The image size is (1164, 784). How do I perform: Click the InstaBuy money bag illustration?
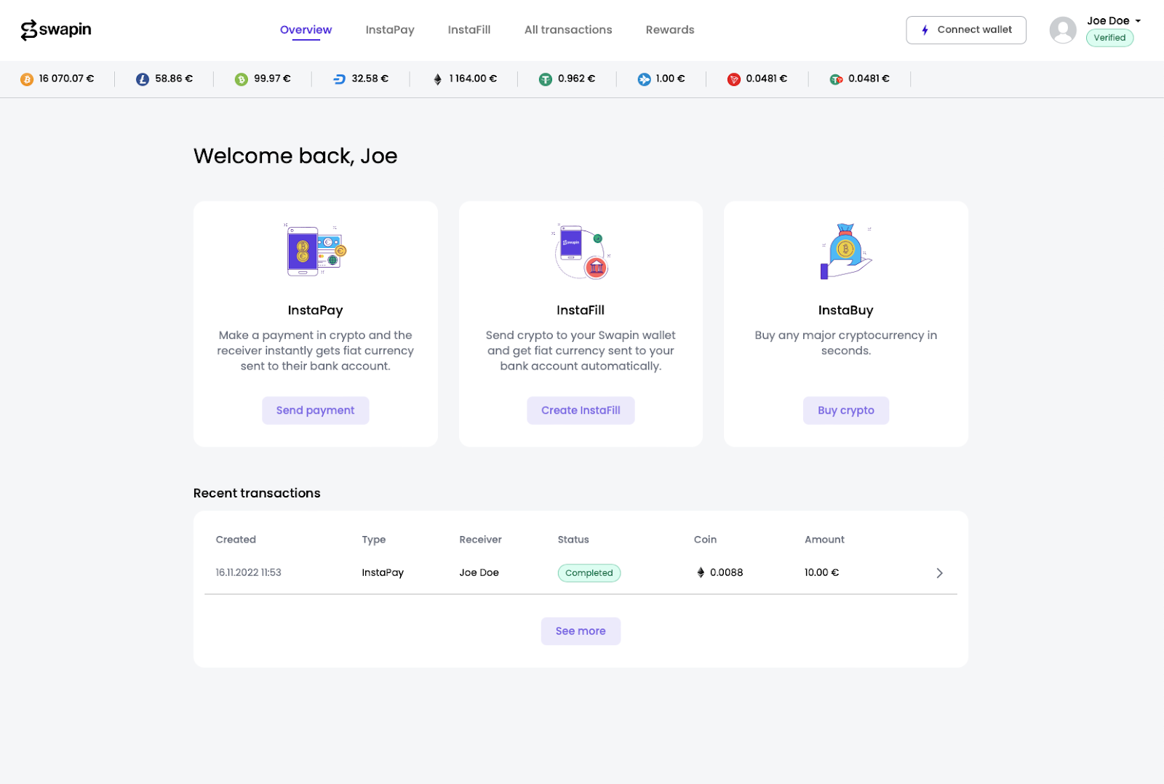[846, 252]
